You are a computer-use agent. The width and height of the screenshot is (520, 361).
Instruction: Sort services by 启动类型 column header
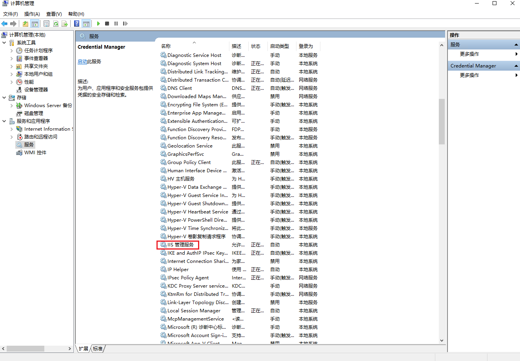pyautogui.click(x=279, y=46)
